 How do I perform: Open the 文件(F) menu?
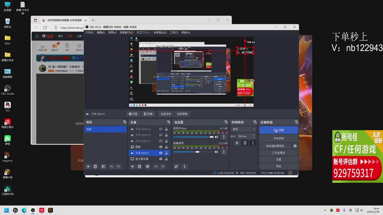coord(90,32)
